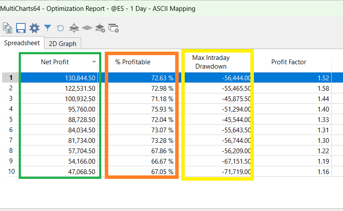Select the Spreadsheet tab
Screen dimensions: 343x211
[x=22, y=43]
